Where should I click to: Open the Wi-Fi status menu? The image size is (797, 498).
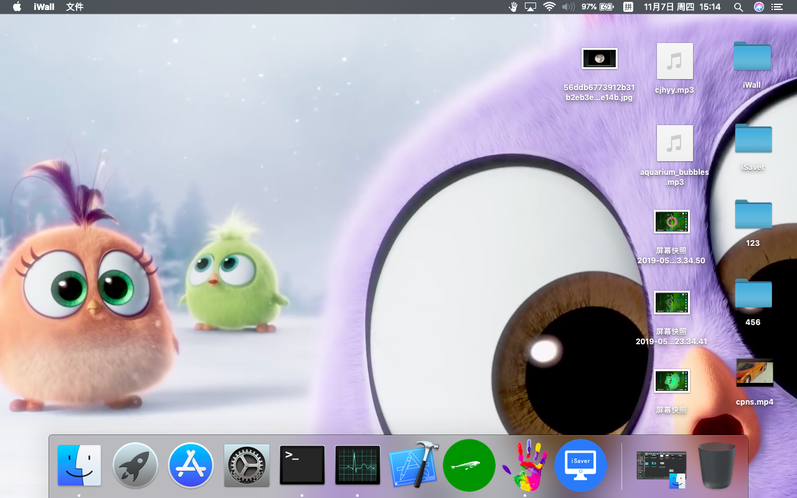coord(549,7)
